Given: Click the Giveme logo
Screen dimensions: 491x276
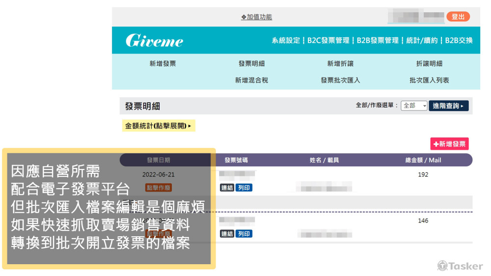Looking at the screenshot, I should point(154,41).
